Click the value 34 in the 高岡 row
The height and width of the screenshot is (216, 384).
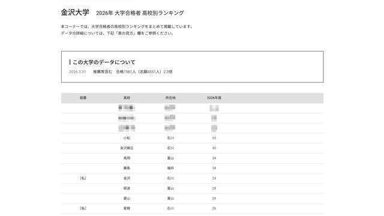click(214, 158)
